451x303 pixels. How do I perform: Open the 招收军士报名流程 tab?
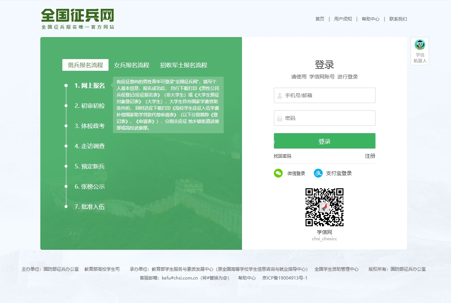(184, 65)
